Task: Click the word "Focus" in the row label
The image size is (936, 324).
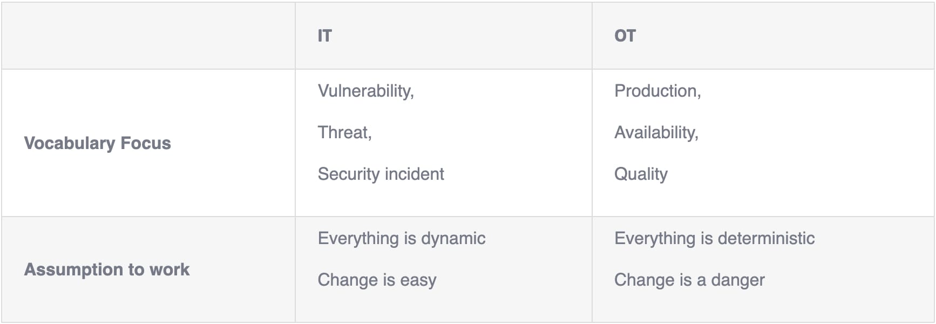Action: pos(145,143)
